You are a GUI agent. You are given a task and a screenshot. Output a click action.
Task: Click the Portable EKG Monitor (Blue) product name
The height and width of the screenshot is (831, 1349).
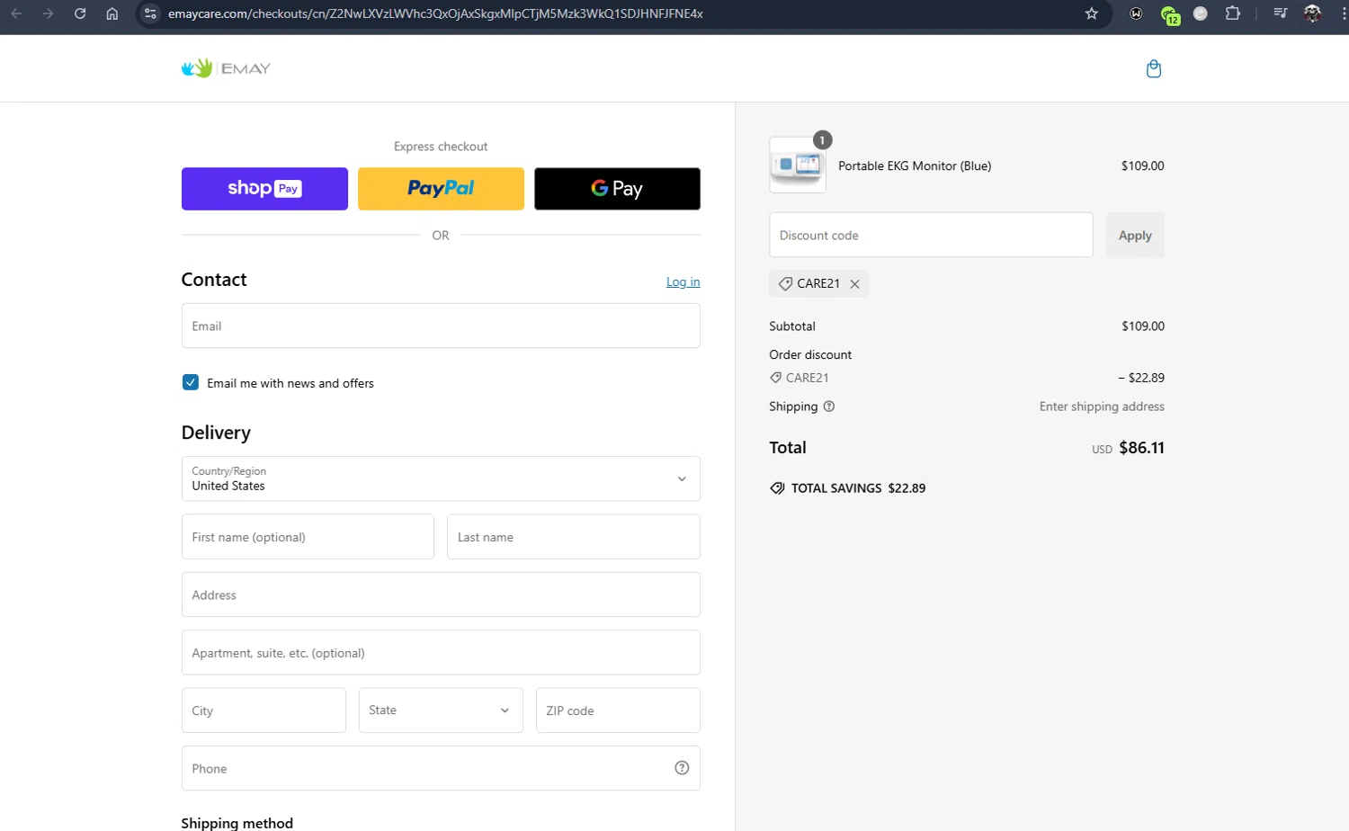pyautogui.click(x=915, y=165)
